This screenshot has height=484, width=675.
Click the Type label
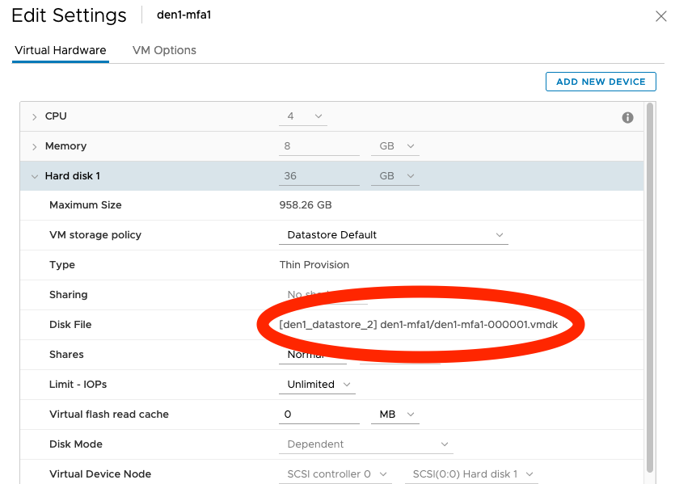click(62, 265)
